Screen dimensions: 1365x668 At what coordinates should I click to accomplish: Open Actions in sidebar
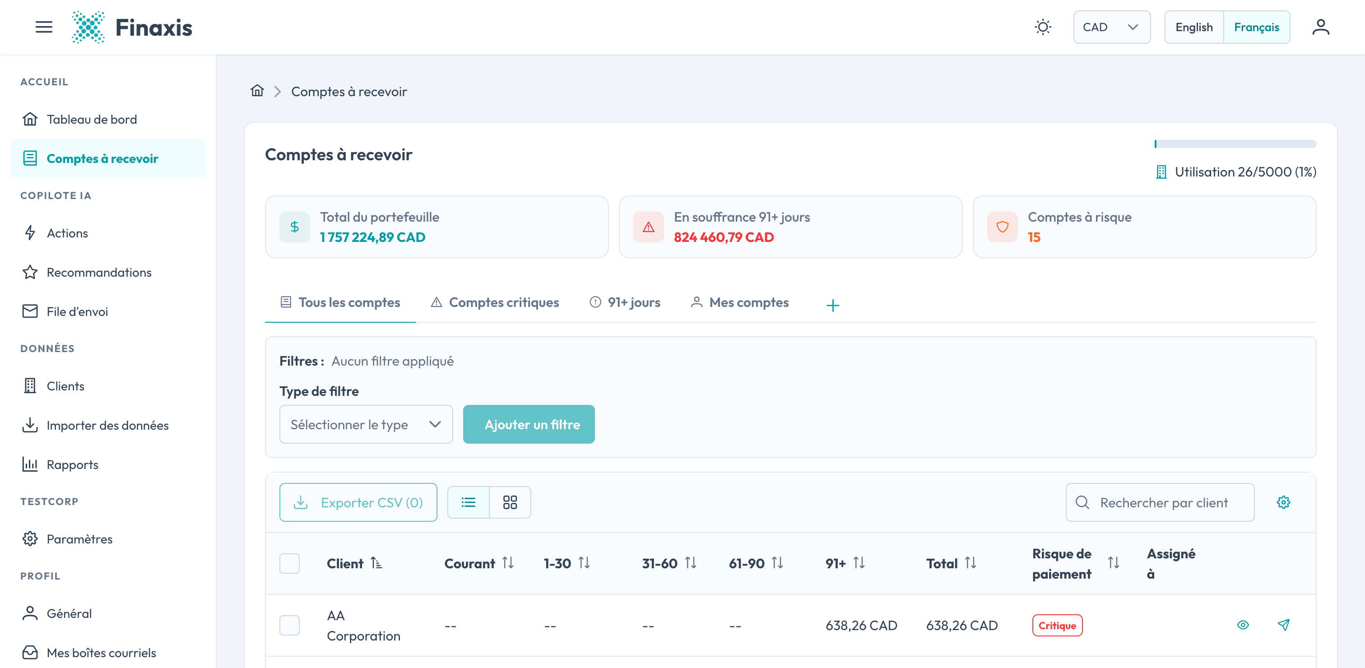coord(108,233)
